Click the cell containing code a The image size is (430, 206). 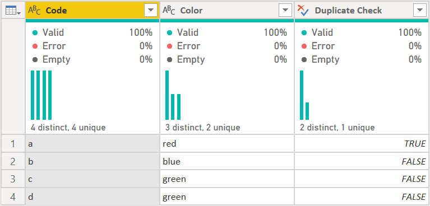[x=93, y=143]
